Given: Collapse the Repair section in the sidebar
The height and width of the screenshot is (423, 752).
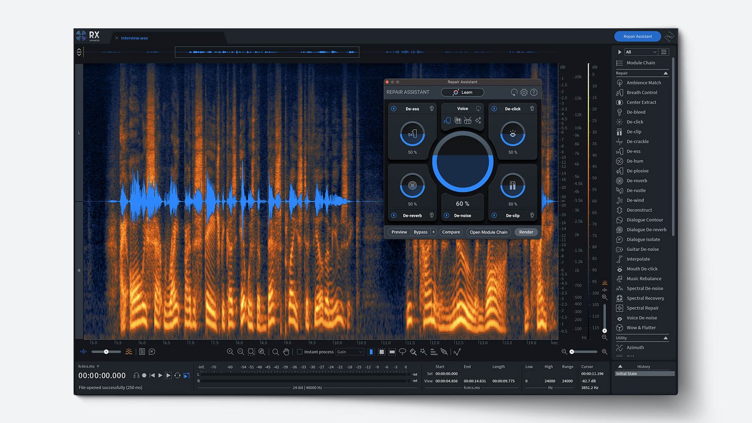Looking at the screenshot, I should point(666,73).
